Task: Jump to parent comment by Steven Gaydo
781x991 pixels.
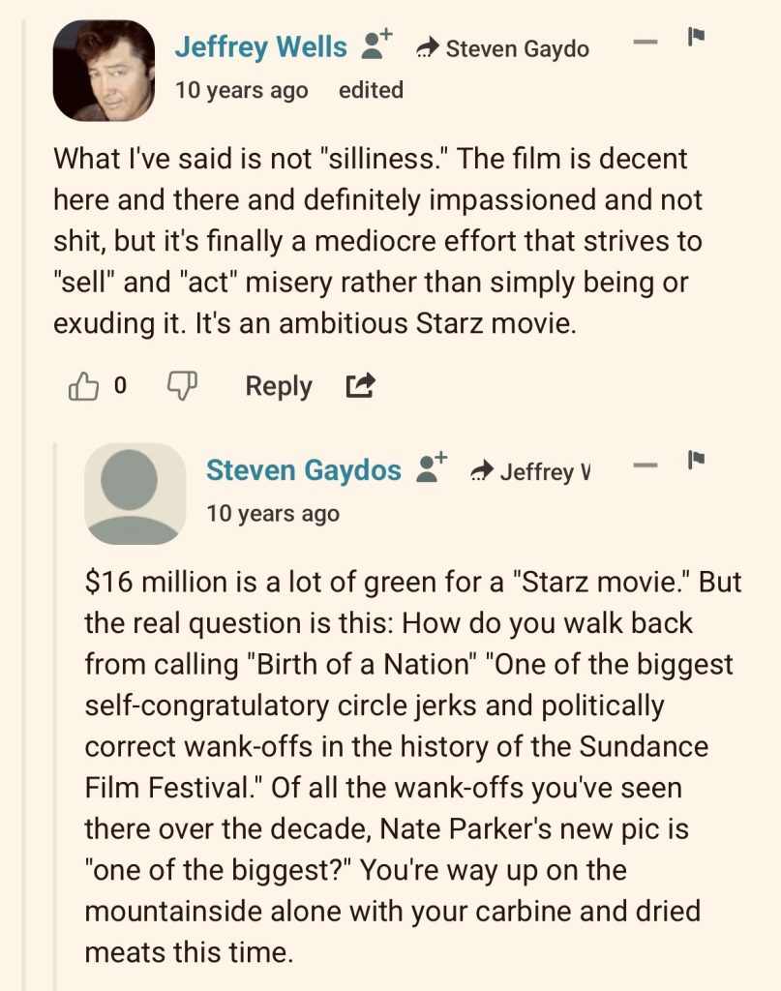Action: pyautogui.click(x=503, y=47)
